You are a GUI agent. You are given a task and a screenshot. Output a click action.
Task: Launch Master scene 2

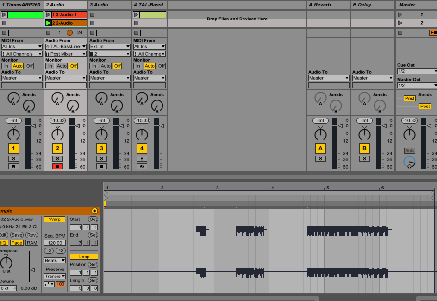(x=400, y=23)
